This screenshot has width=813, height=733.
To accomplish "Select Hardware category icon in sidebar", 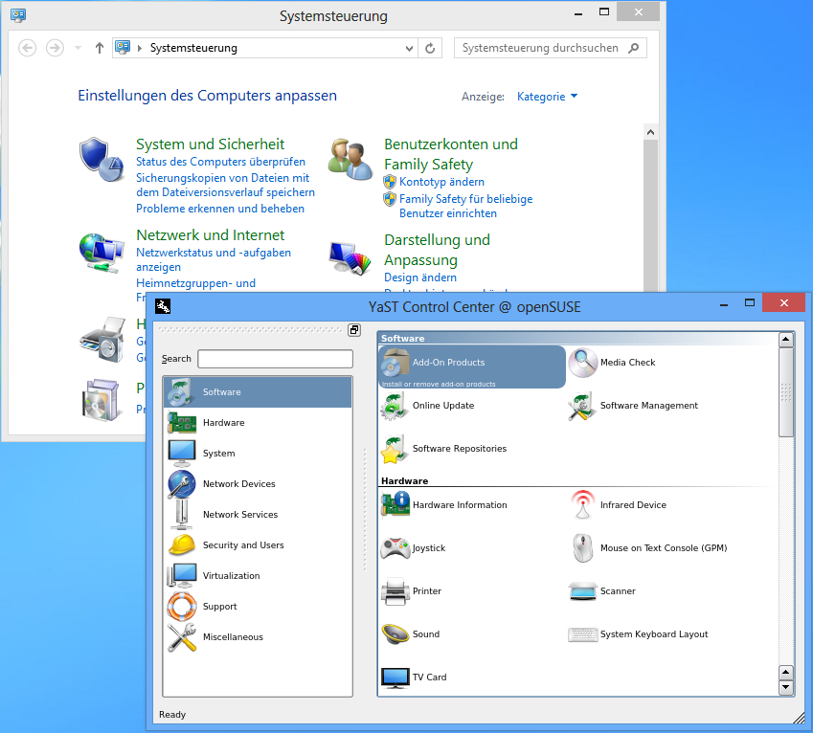I will (x=182, y=423).
